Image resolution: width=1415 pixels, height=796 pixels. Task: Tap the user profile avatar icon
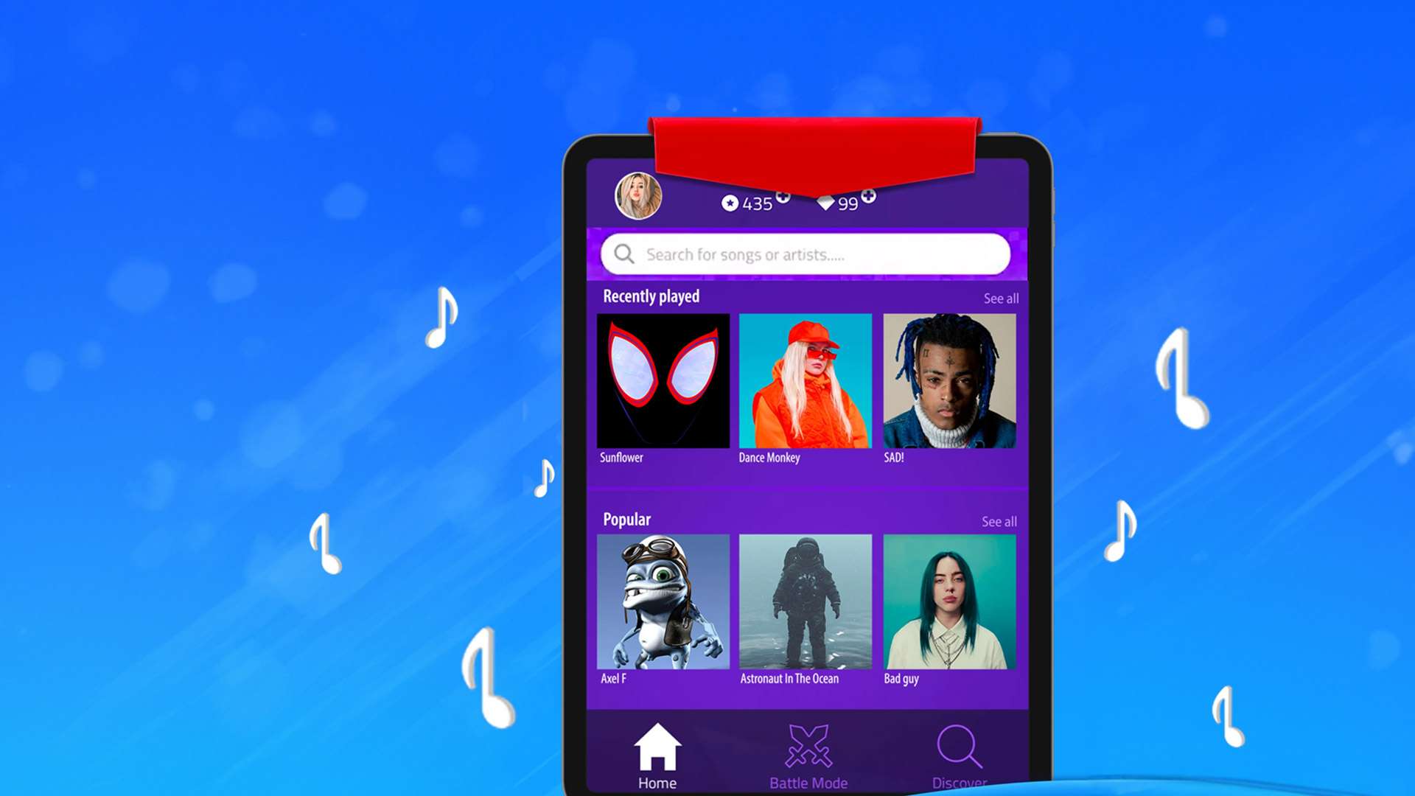click(x=637, y=196)
